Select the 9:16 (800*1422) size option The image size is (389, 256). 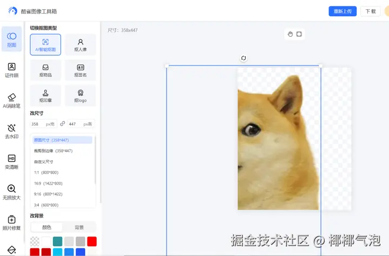62,194
